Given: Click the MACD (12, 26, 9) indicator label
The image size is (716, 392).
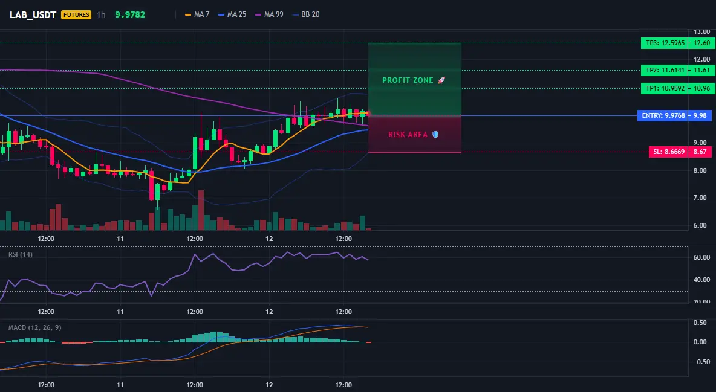Looking at the screenshot, I should click(x=34, y=327).
